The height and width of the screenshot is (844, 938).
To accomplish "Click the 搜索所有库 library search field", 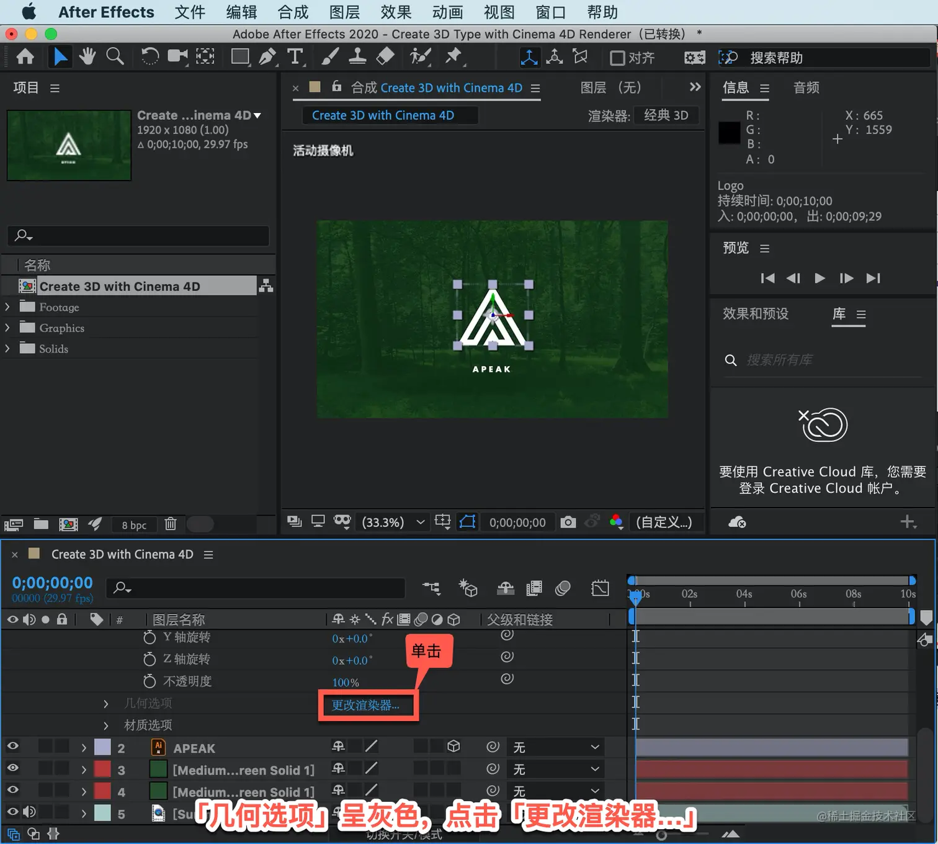I will pyautogui.click(x=823, y=360).
